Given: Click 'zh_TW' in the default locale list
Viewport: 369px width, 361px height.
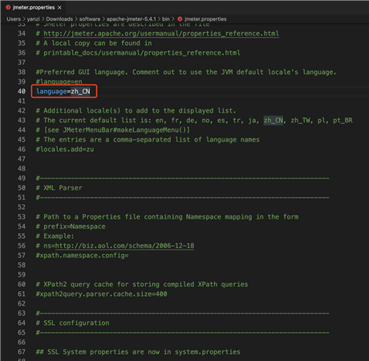Looking at the screenshot, I should 301,121.
